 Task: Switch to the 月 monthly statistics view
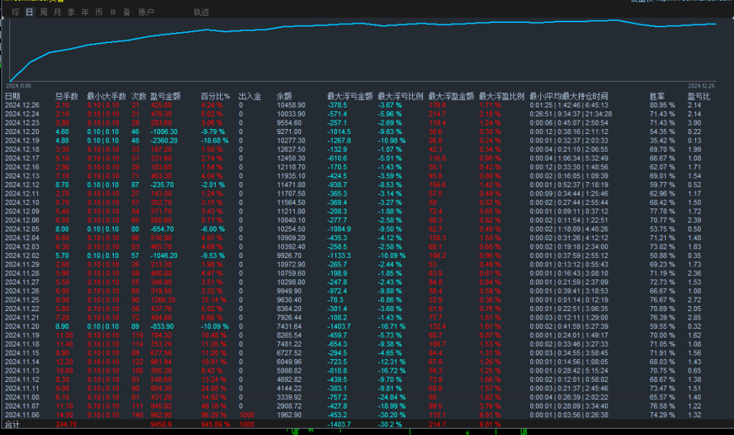point(56,11)
